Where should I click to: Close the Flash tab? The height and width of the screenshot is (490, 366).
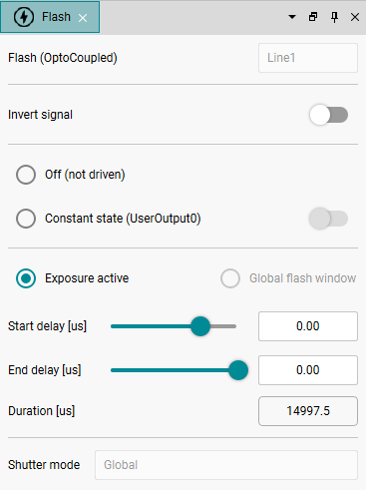tap(83, 18)
